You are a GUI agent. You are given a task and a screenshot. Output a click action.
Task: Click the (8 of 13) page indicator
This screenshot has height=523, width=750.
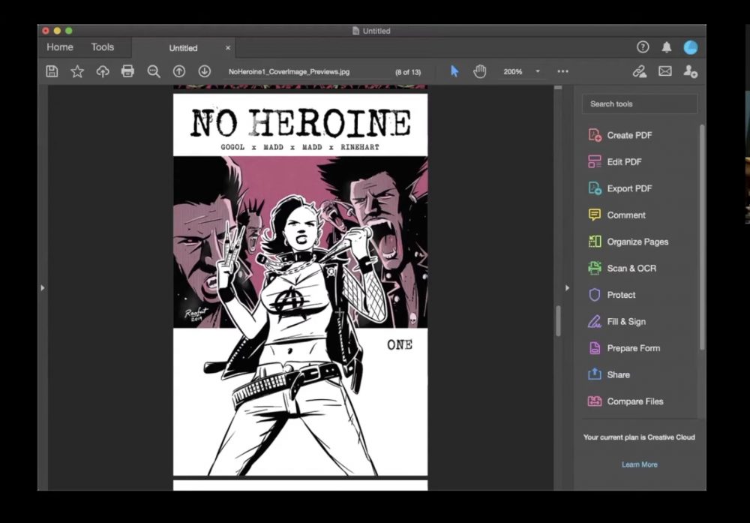408,72
